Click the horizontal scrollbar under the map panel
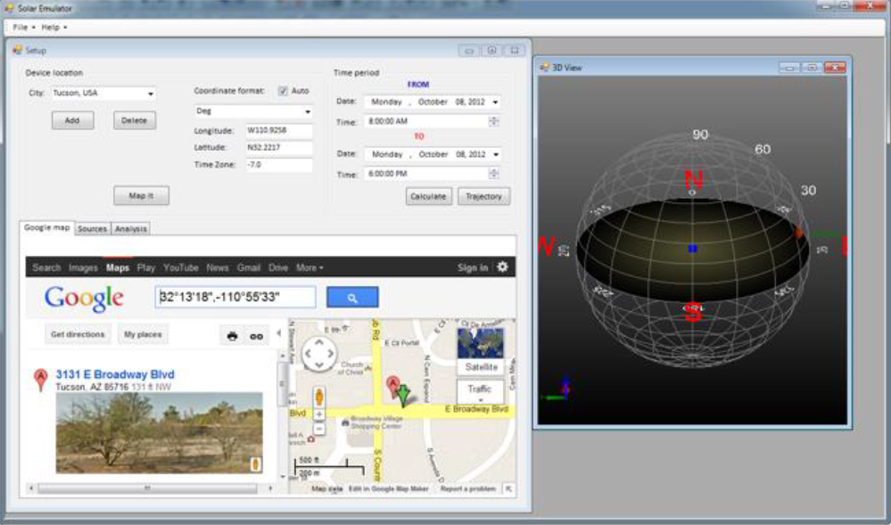 point(151,488)
